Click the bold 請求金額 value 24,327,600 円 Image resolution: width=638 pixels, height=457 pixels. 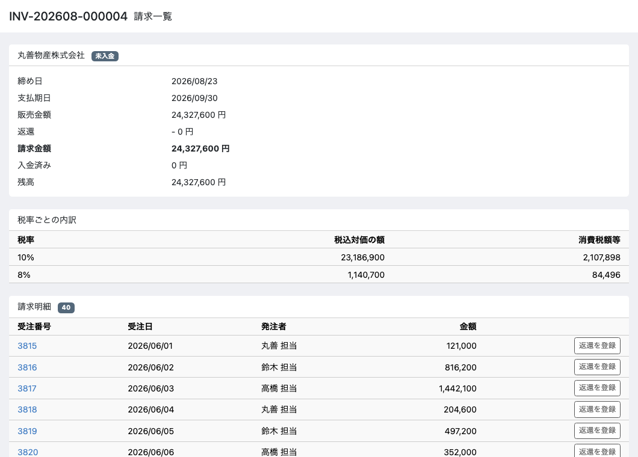tap(200, 149)
